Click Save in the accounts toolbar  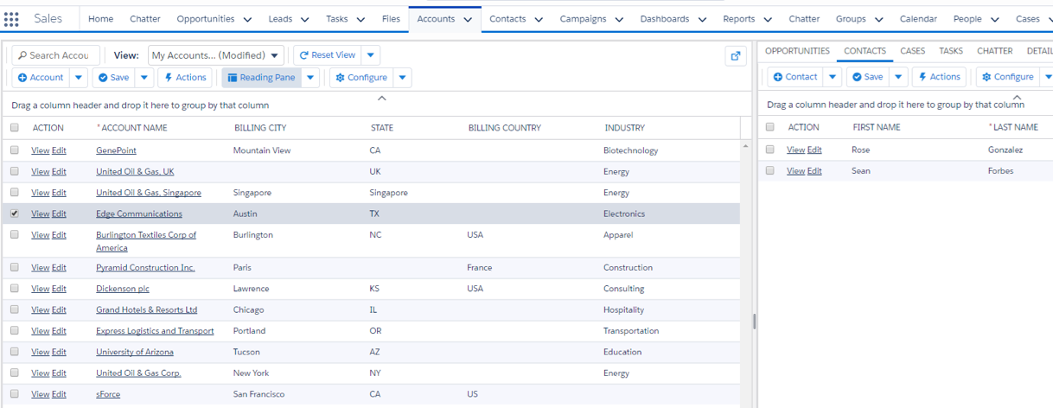[x=114, y=77]
